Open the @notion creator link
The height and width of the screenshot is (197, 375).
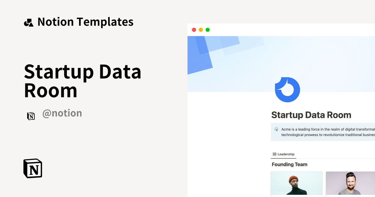[x=62, y=113]
